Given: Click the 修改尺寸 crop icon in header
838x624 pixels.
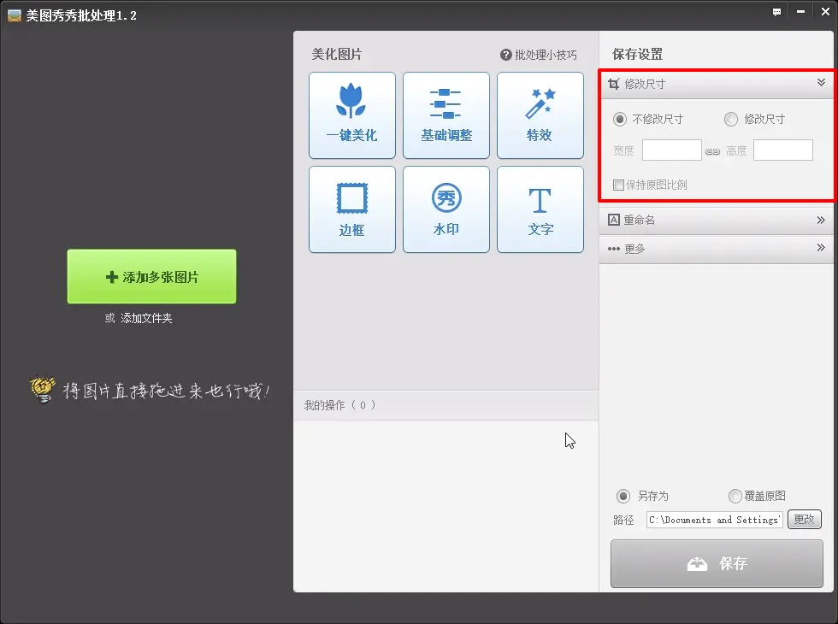Looking at the screenshot, I should tap(614, 84).
